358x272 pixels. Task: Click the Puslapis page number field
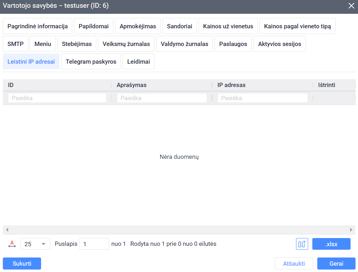tap(94, 244)
